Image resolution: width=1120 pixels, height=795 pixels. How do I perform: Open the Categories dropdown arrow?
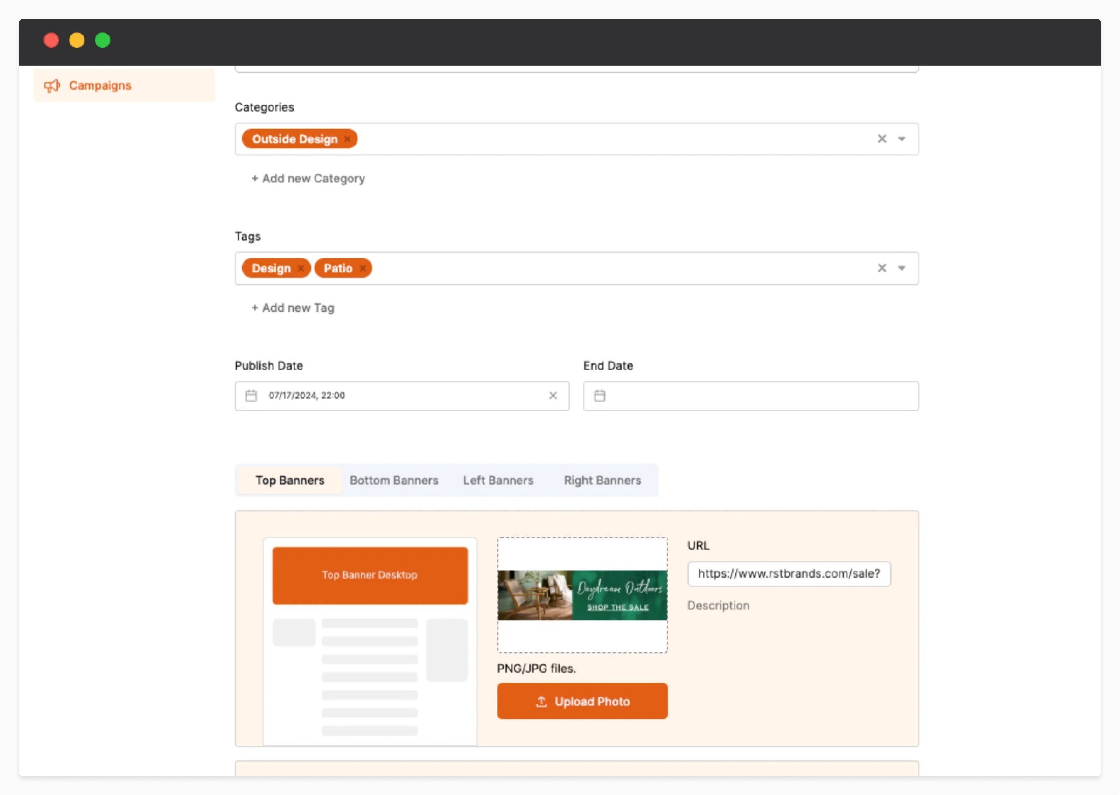pyautogui.click(x=901, y=139)
